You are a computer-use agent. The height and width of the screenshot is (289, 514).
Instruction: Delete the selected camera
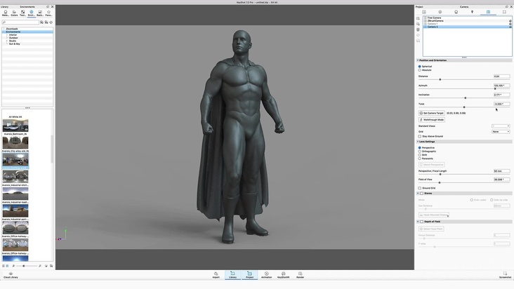tap(418, 29)
